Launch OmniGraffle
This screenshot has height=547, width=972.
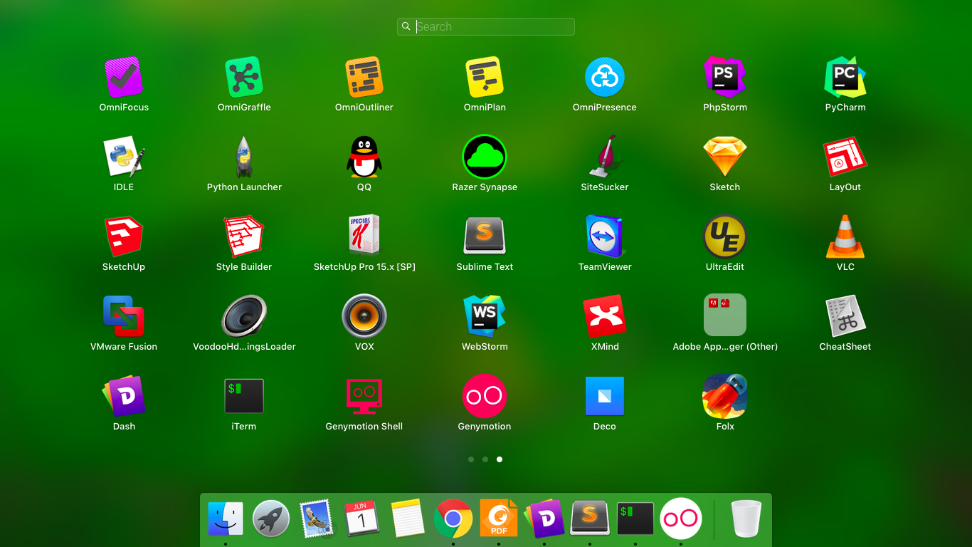coord(244,77)
